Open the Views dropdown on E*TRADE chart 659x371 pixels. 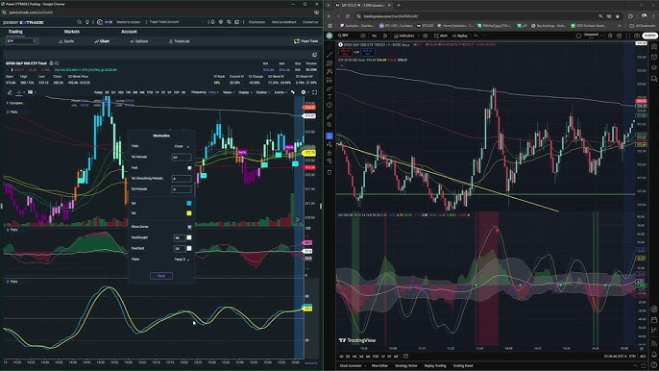pos(229,92)
